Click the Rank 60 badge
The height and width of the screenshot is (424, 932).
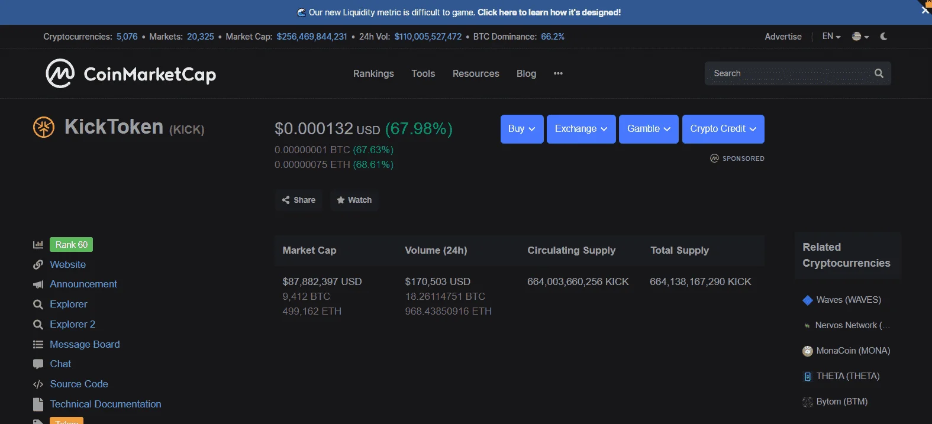pyautogui.click(x=71, y=245)
